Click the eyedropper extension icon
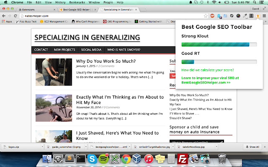The height and width of the screenshot is (167, 268). point(245,16)
